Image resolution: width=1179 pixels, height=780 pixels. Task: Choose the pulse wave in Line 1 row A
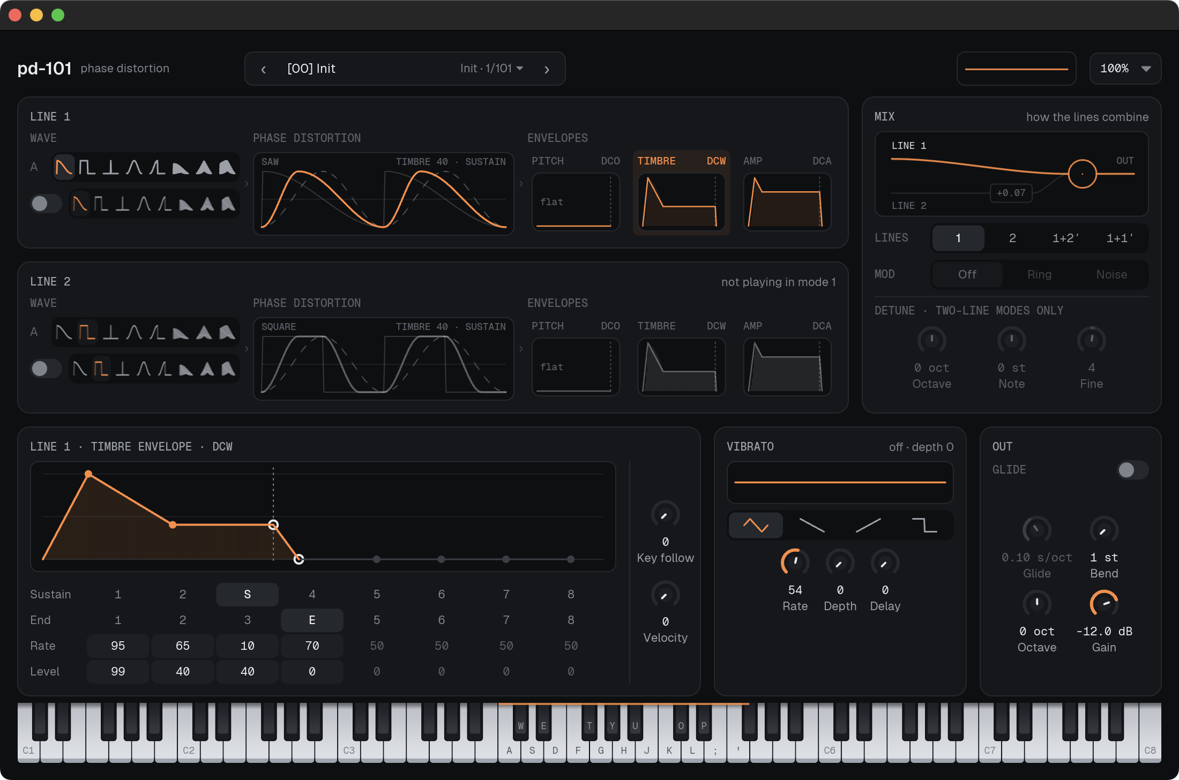pos(110,167)
